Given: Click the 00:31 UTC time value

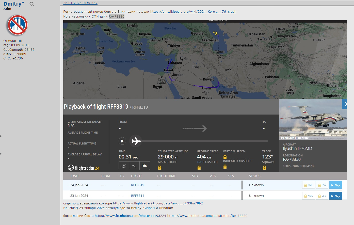Looking at the screenshot, I should 128,157.
